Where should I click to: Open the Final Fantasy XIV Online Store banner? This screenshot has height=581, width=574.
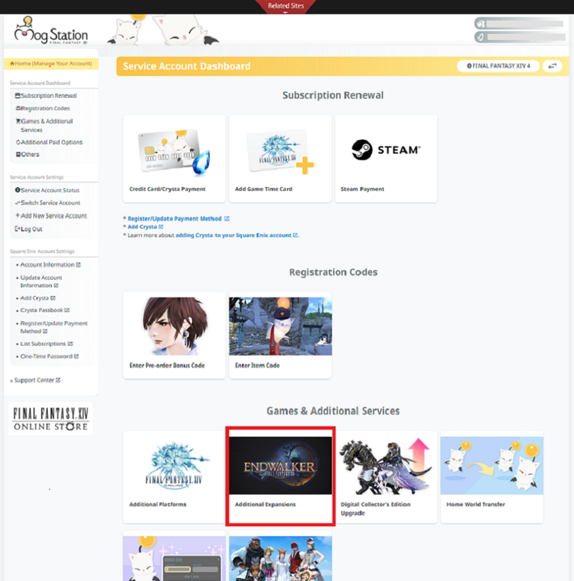coord(51,419)
